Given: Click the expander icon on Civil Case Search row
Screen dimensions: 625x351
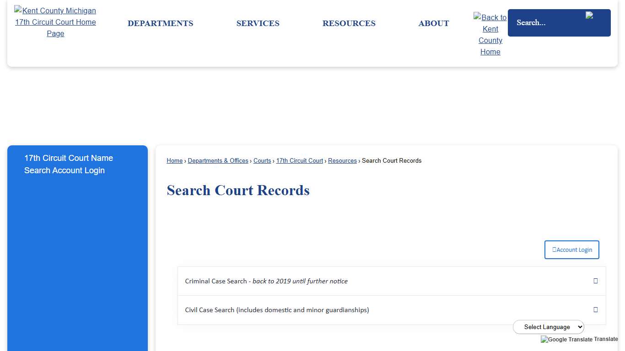Looking at the screenshot, I should 595,310.
